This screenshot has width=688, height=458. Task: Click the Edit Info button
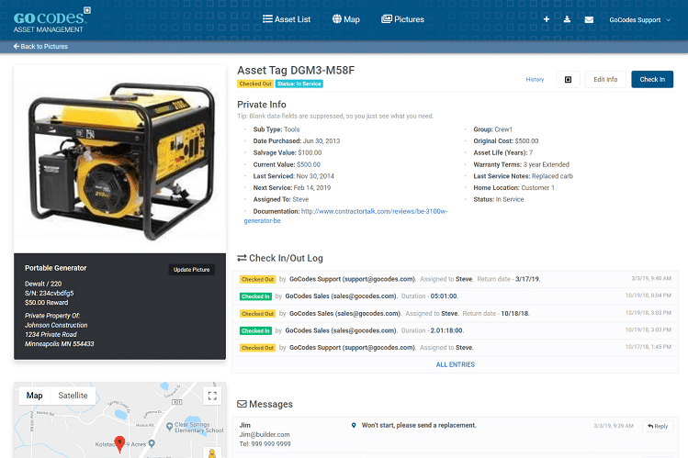click(605, 79)
